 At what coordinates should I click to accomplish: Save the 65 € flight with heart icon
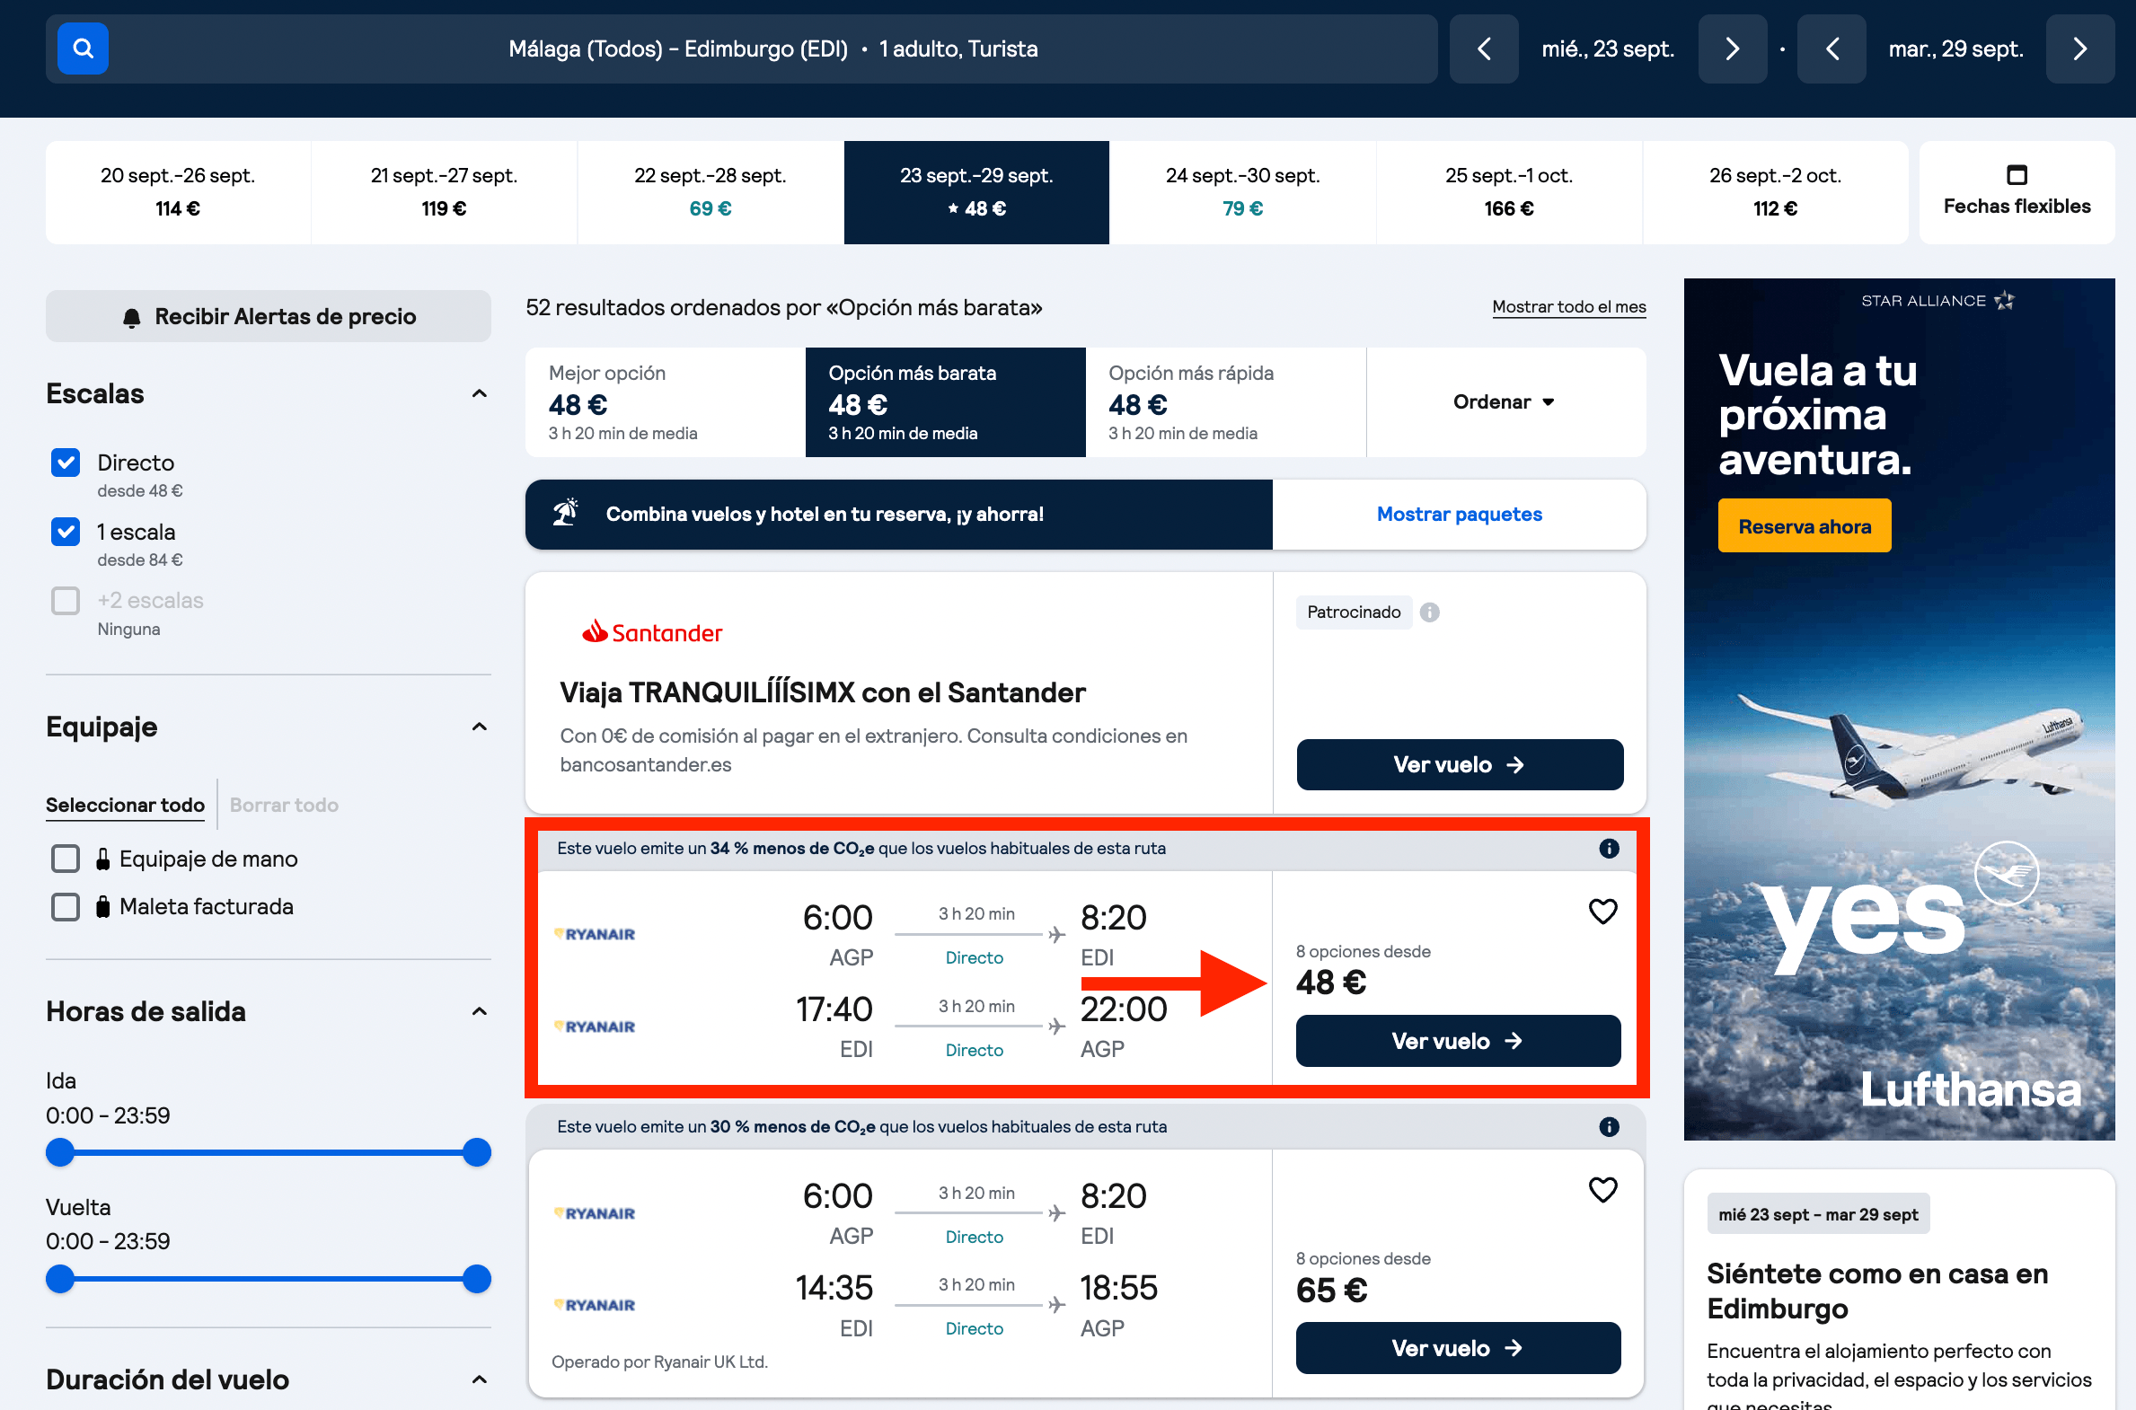coord(1602,1190)
